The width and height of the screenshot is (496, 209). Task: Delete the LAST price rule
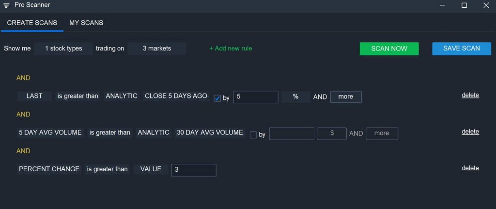pyautogui.click(x=470, y=95)
